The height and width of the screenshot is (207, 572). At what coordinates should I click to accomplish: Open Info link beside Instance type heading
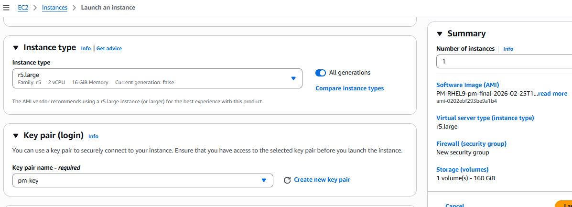point(86,48)
